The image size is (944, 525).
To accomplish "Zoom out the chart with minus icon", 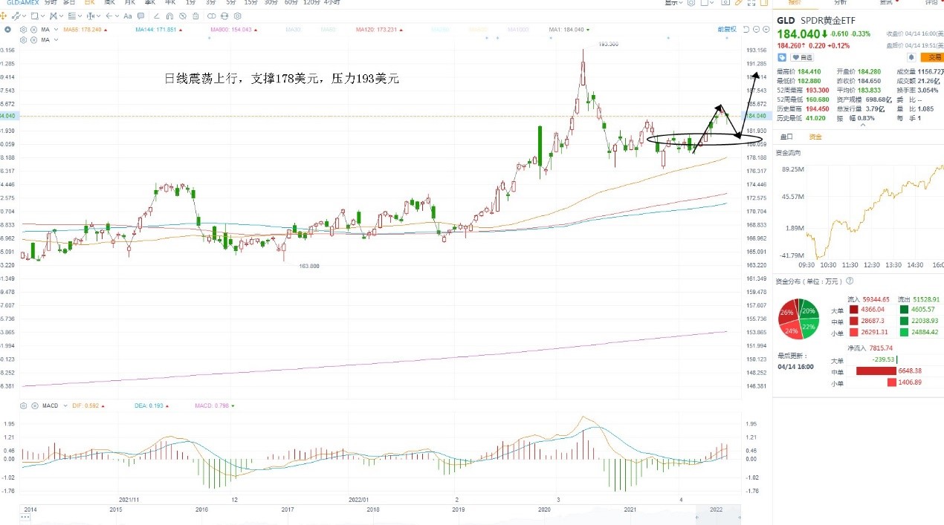I will [x=756, y=30].
